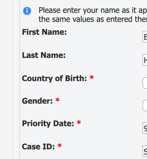Select the Priority Date input box
The height and width of the screenshot is (159, 147).
(x=145, y=128)
